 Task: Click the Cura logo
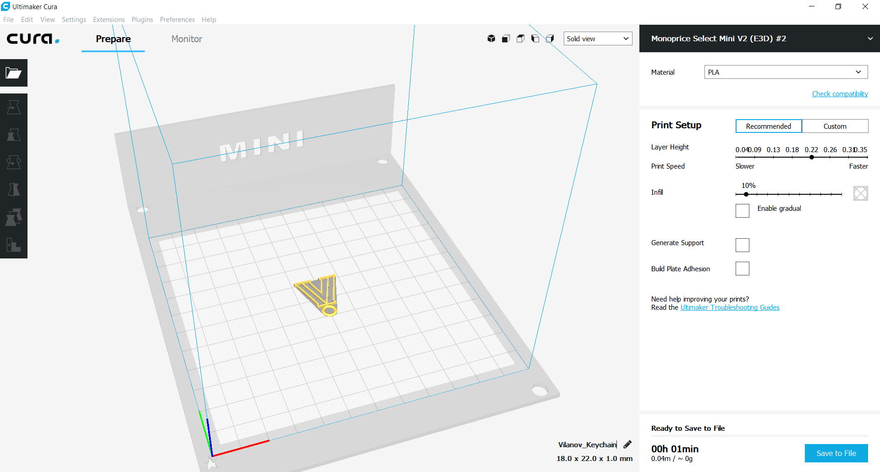coord(33,38)
